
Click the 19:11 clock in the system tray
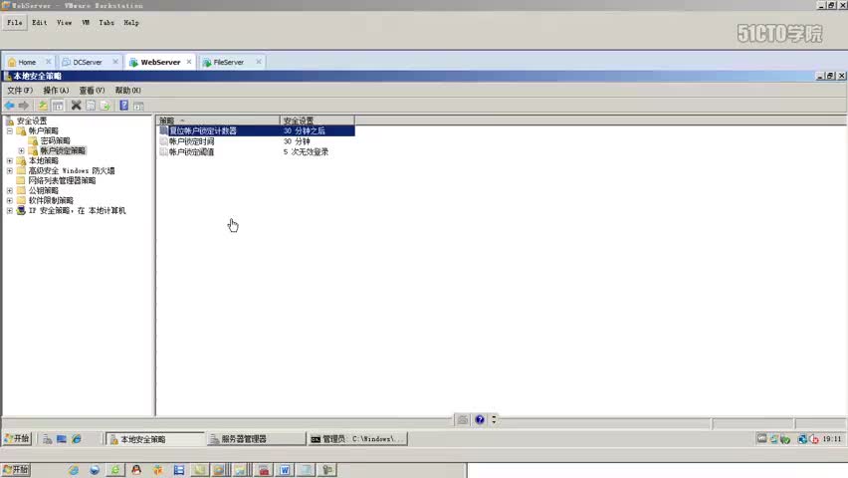pos(832,439)
